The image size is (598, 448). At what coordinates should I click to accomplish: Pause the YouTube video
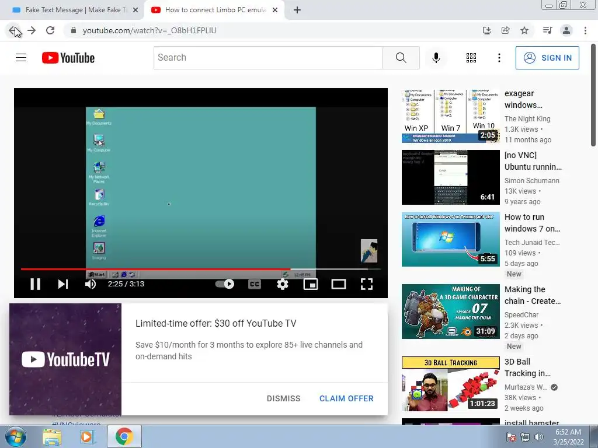click(x=36, y=284)
